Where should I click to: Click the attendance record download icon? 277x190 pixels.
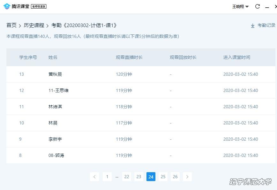253,25
